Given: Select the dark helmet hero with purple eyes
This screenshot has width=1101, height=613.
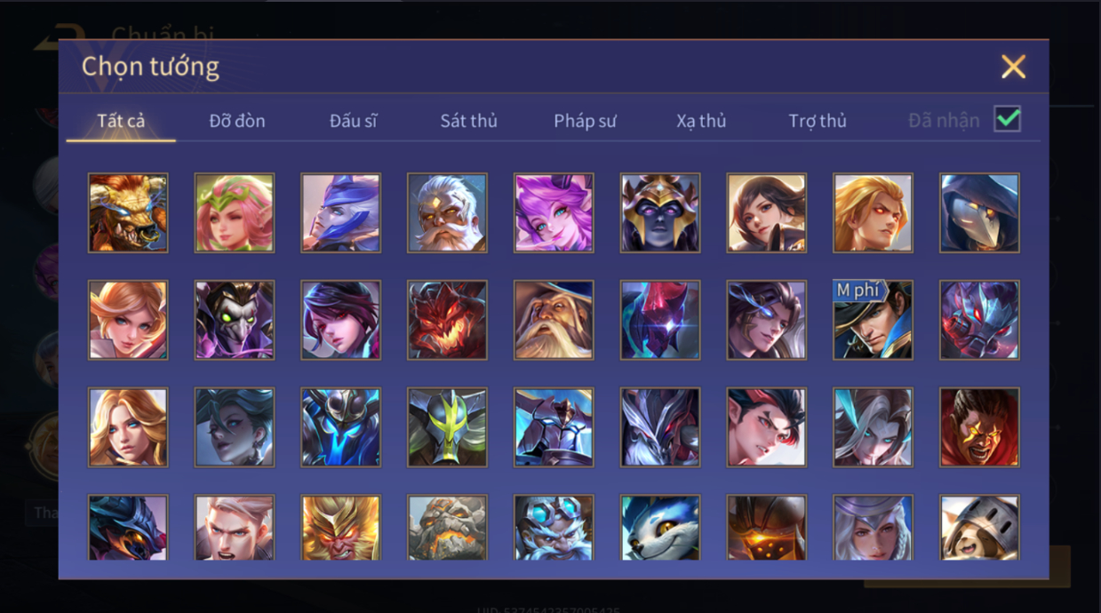Looking at the screenshot, I should point(660,213).
